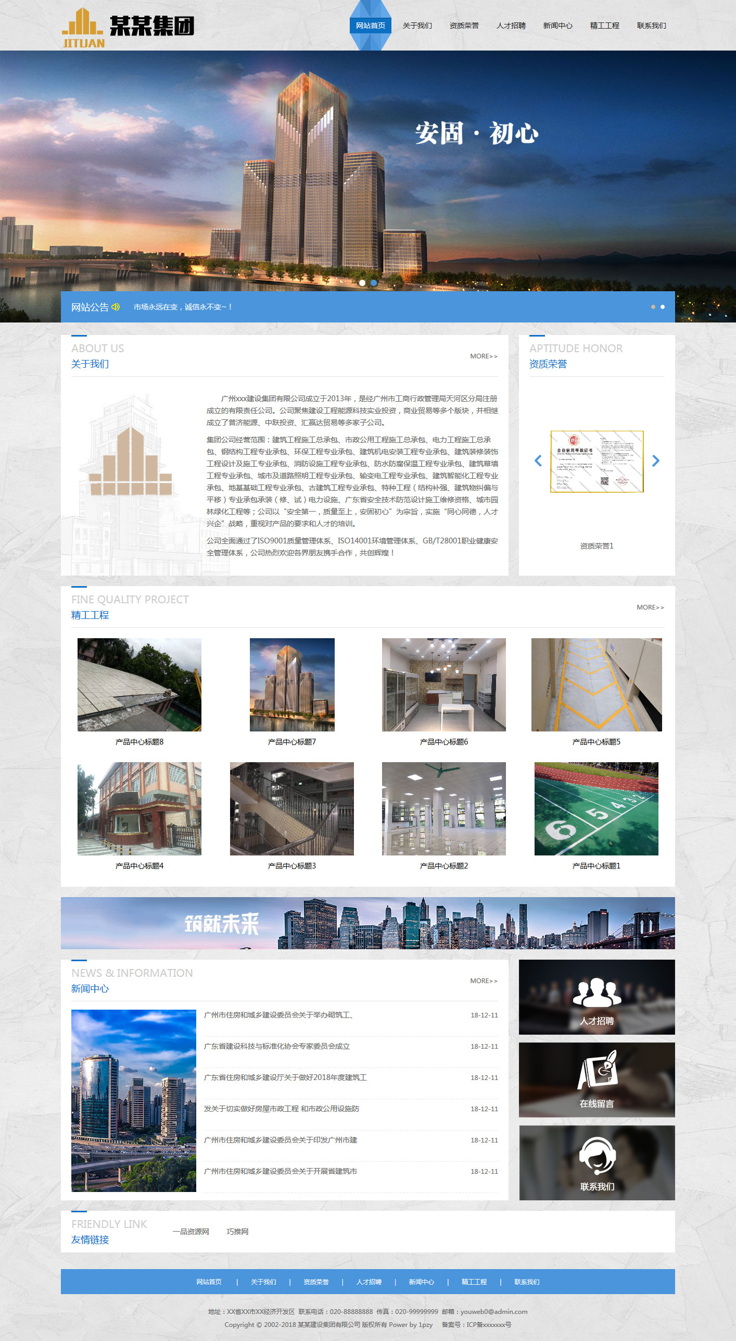Screen dimensions: 736x1341
Task: Click the 某某集团 JITUAN logo
Action: (128, 28)
